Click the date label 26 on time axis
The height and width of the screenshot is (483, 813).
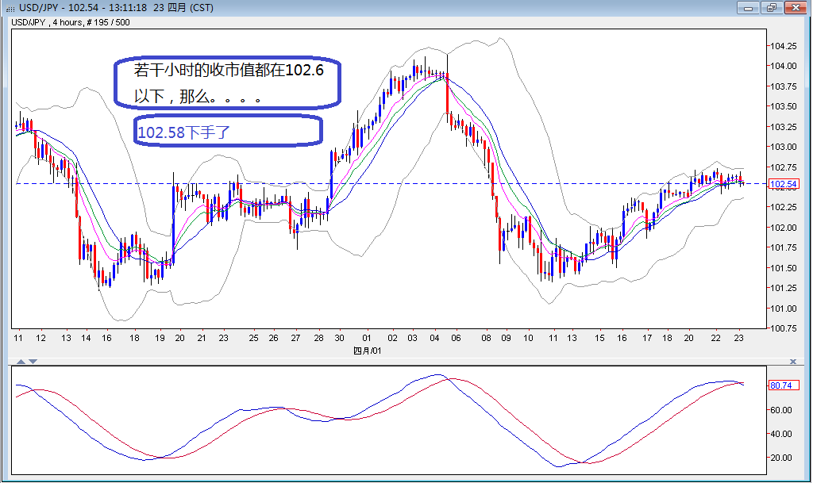(273, 338)
